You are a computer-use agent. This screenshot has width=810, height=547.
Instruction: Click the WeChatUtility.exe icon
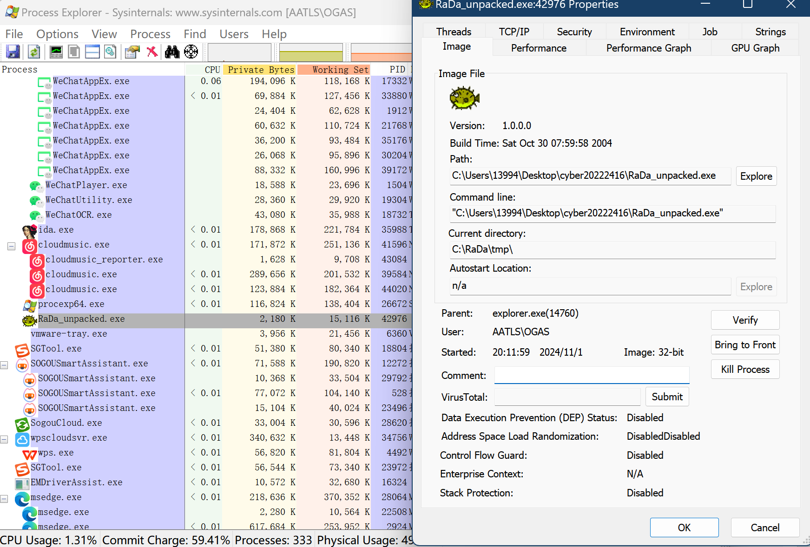pos(36,201)
